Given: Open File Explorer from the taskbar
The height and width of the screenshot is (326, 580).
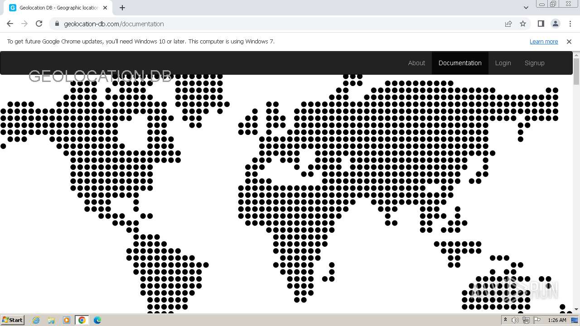Looking at the screenshot, I should click(x=51, y=320).
